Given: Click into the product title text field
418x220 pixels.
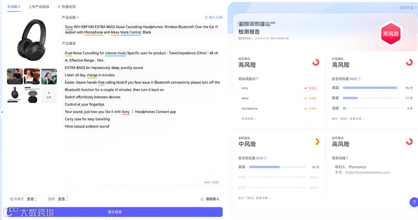Looking at the screenshot, I should [142, 29].
